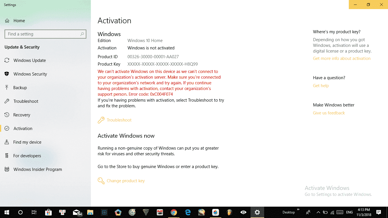Open Windows Security page

45,74
